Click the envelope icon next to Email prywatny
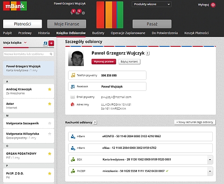The height and width of the screenshot is (184, 224). coord(73,97)
